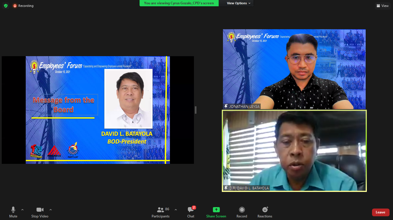Screen dimensions: 393x220
Task: Leave the meeting
Action: tap(381, 212)
